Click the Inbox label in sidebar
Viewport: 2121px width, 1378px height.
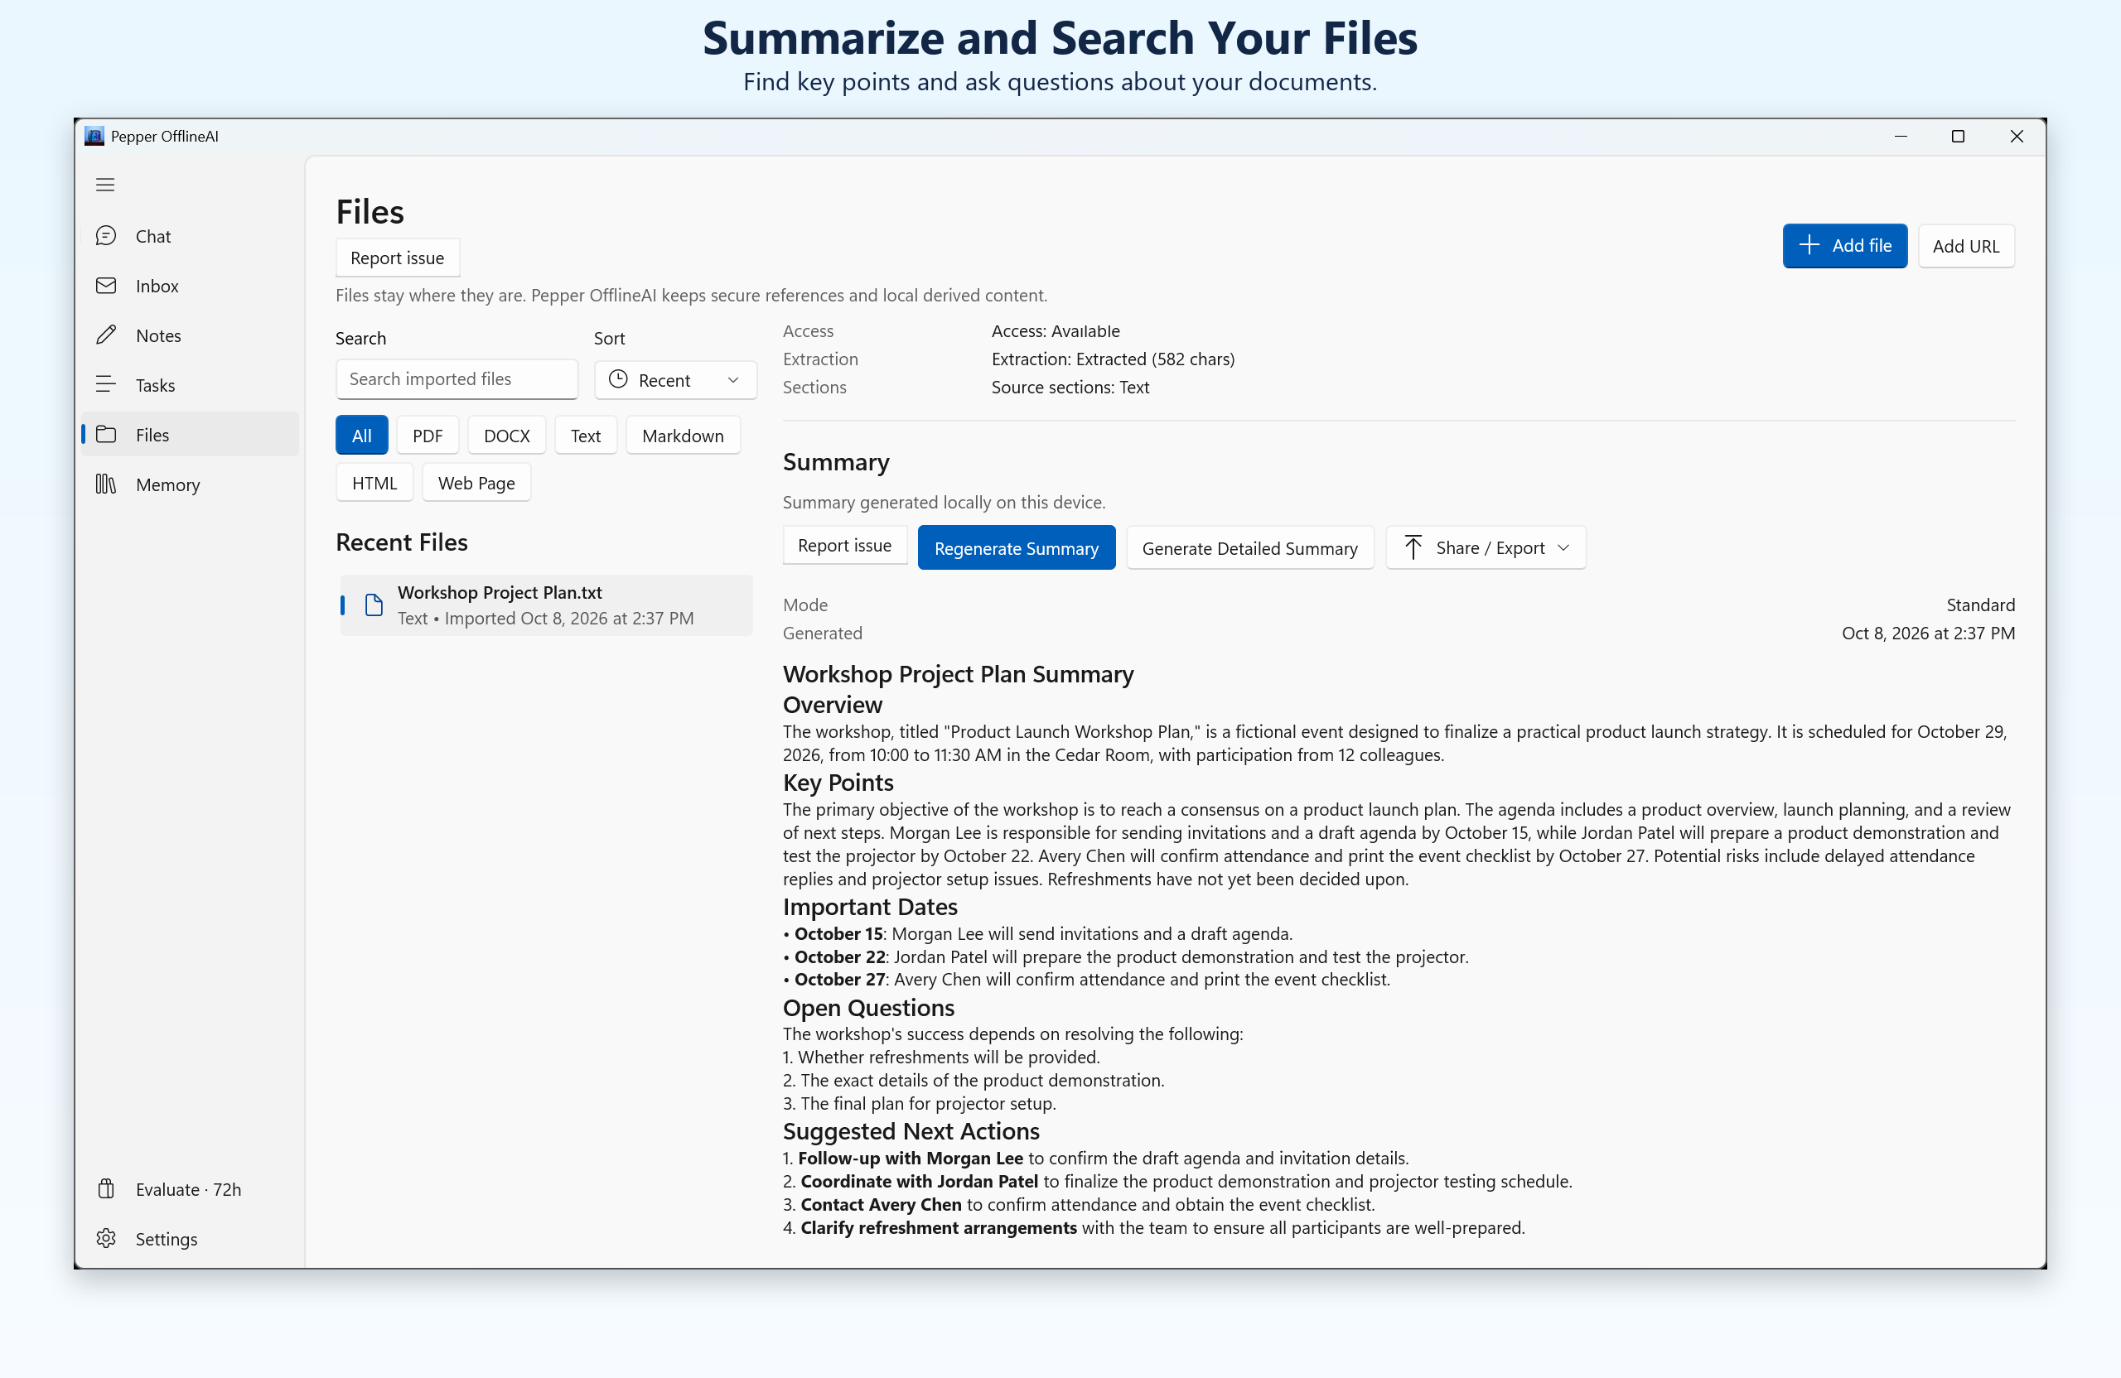pos(157,286)
